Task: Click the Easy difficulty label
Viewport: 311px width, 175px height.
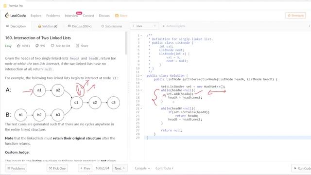Action: point(8,46)
